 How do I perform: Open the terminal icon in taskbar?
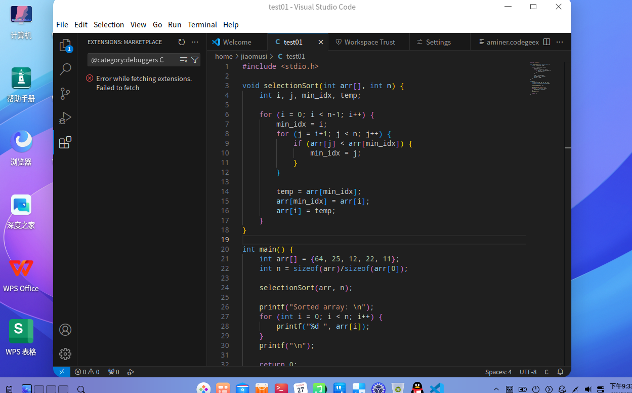coord(281,388)
